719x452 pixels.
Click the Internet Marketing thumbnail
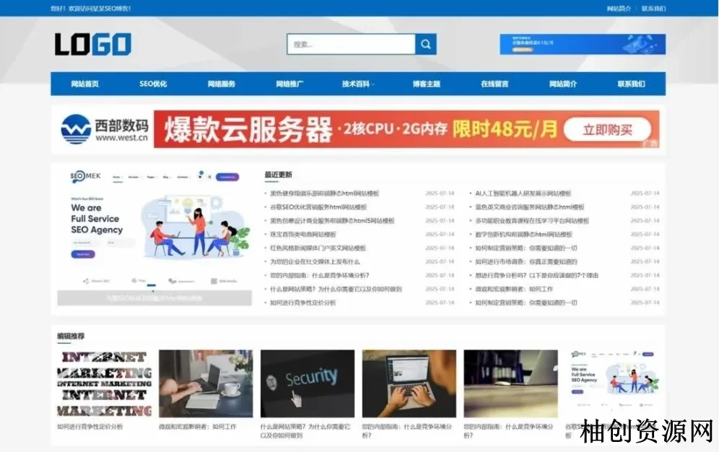(104, 383)
